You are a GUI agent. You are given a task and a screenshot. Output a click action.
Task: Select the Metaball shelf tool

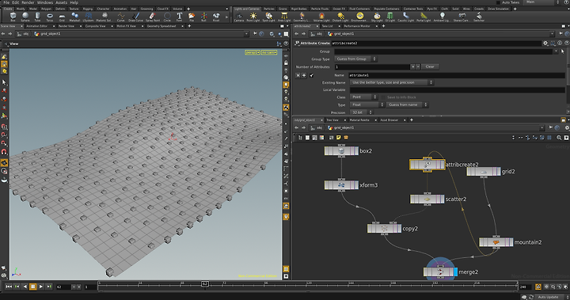74,17
